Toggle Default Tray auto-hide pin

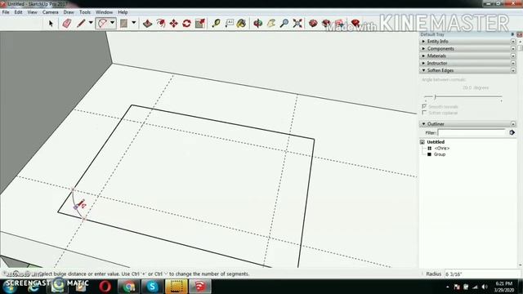tap(512, 34)
